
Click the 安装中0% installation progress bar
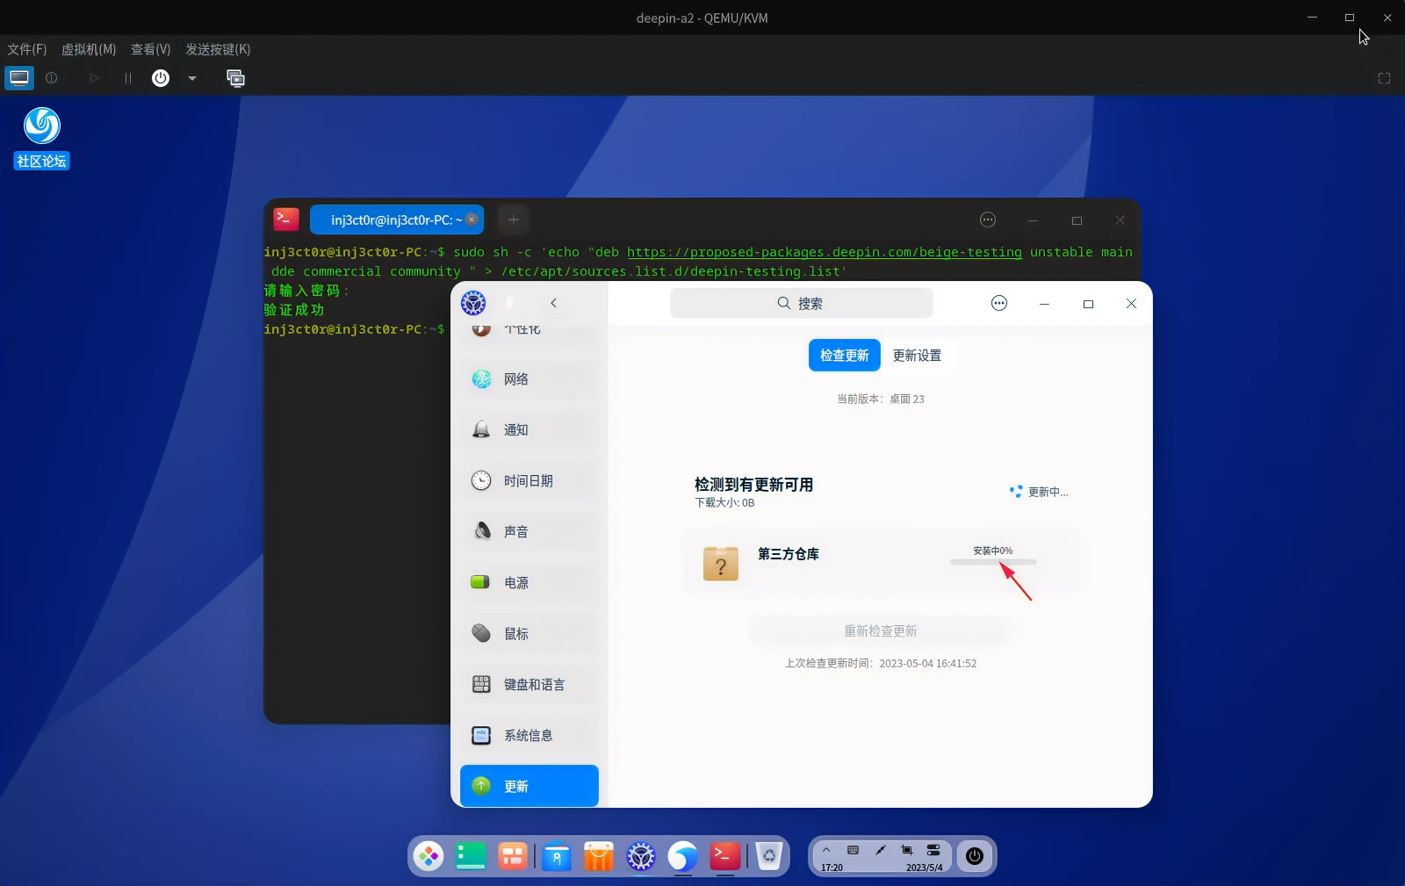pyautogui.click(x=993, y=562)
